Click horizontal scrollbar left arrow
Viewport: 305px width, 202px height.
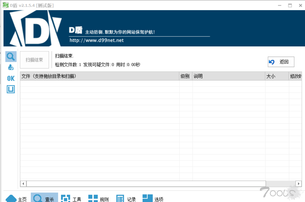pyautogui.click(x=23, y=184)
